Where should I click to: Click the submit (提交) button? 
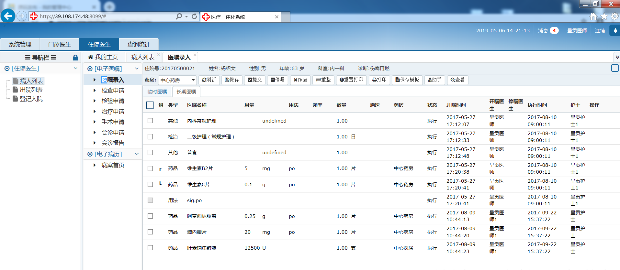click(254, 80)
